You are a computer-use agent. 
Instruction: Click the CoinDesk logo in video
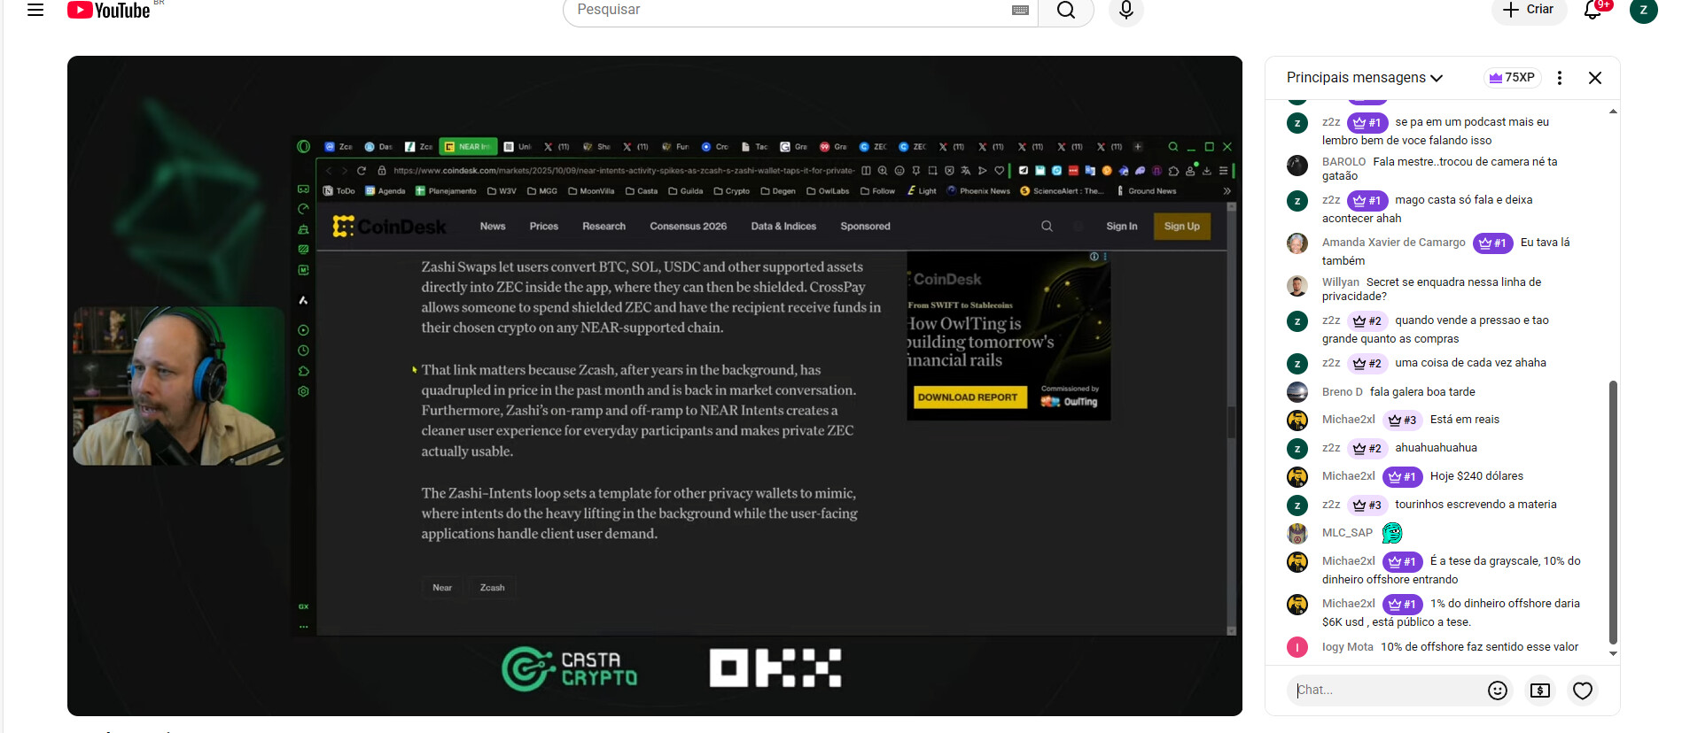point(389,227)
